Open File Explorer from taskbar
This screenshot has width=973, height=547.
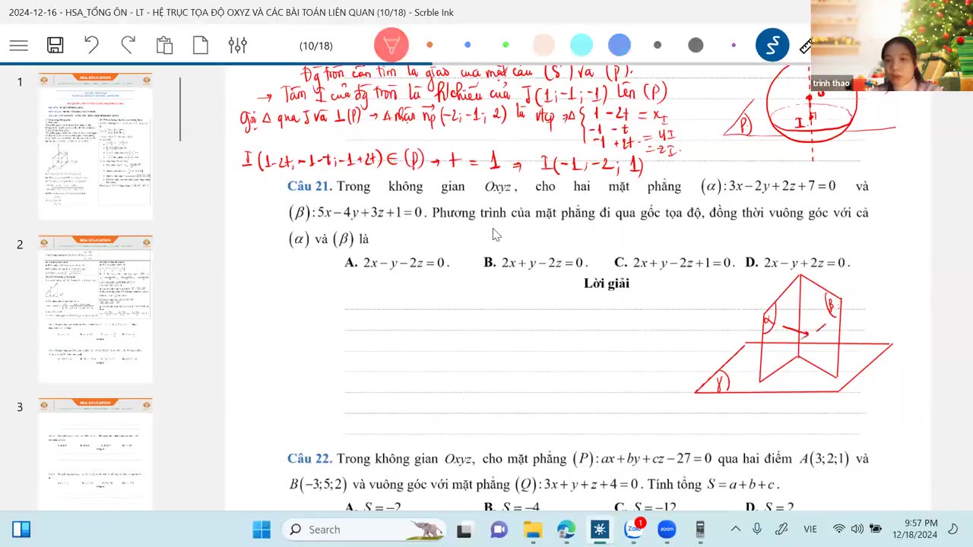[x=532, y=530]
